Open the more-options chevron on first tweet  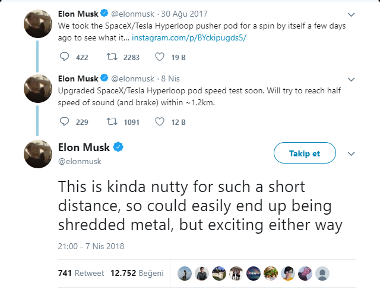(x=351, y=14)
